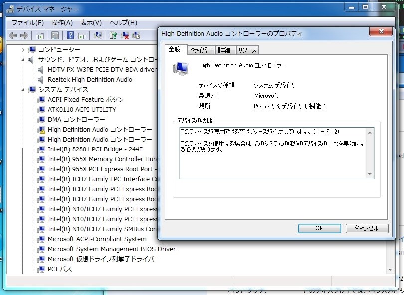This screenshot has height=295, width=404.
Task: Toggle the show/hide console tree toolbar icon
Action: coord(40,35)
